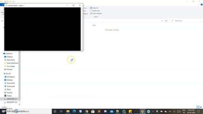
Task: Click Explorer back arrow
Action: click(x=3, y=21)
